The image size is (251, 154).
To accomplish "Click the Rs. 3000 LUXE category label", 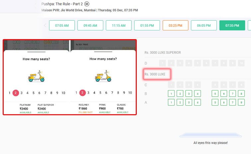I will (x=155, y=74).
